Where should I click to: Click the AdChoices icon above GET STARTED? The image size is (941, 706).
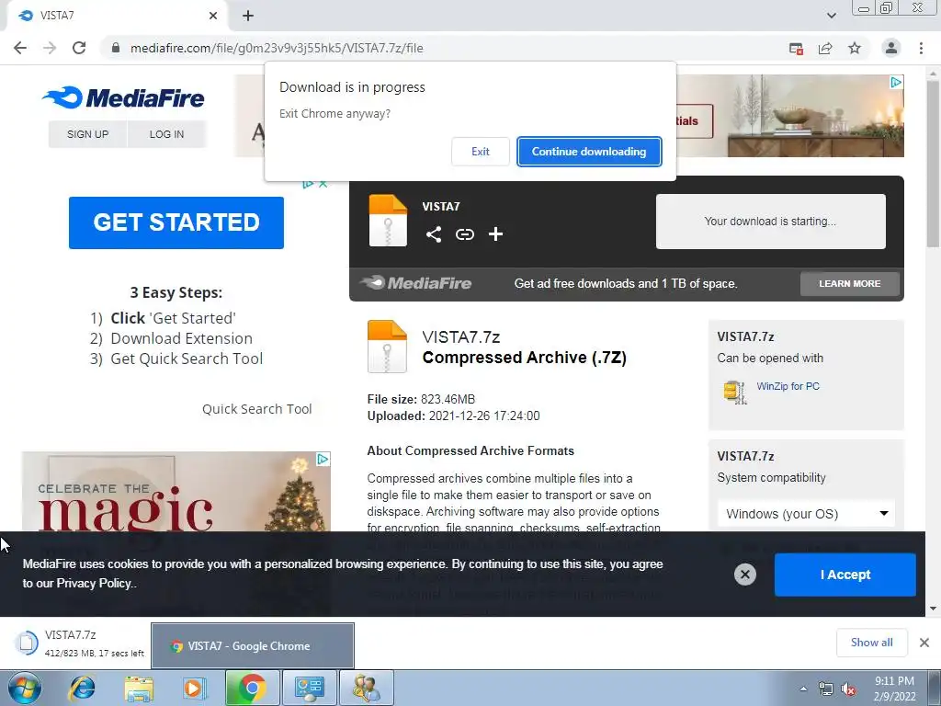click(x=309, y=183)
